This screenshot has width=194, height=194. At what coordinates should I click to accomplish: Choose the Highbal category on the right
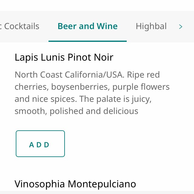151,26
